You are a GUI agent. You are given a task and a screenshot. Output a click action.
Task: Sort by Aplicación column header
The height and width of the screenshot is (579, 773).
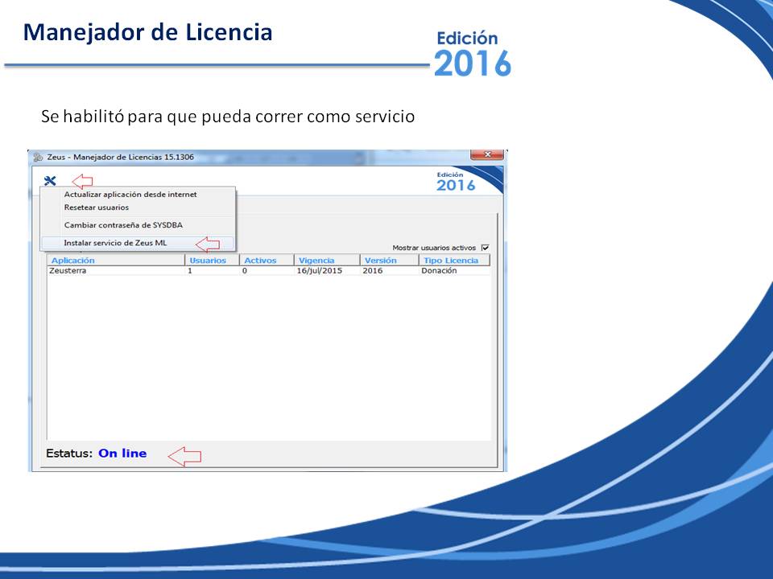pos(116,260)
